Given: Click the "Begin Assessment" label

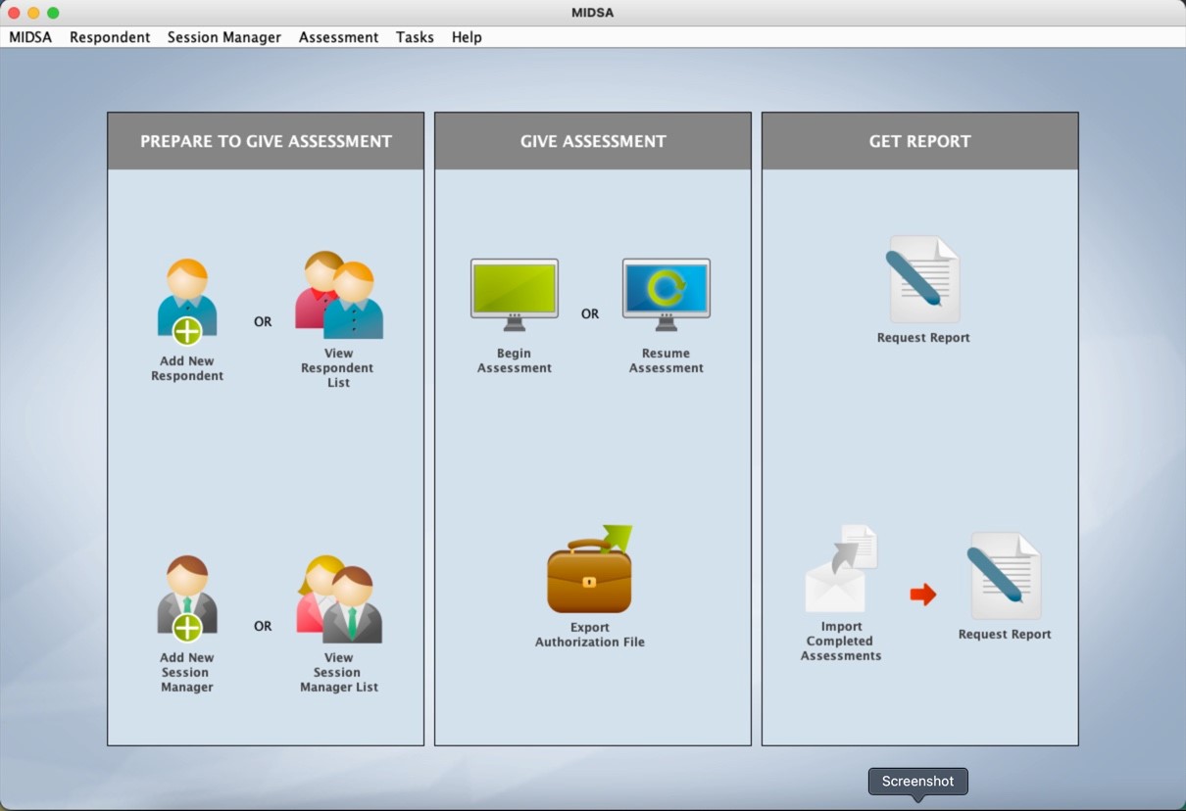Looking at the screenshot, I should [515, 360].
